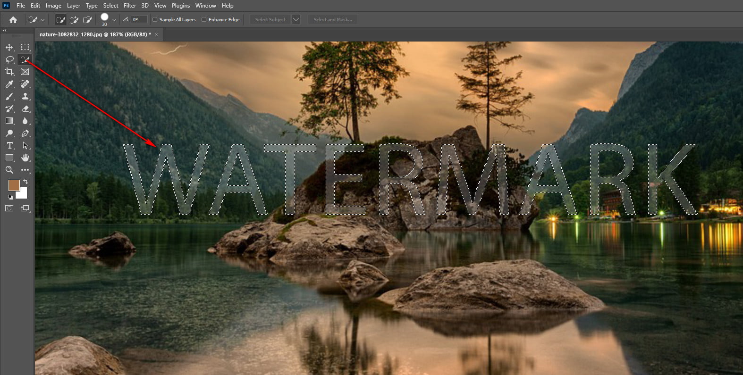Open the Layer menu
The width and height of the screenshot is (743, 375).
click(73, 6)
